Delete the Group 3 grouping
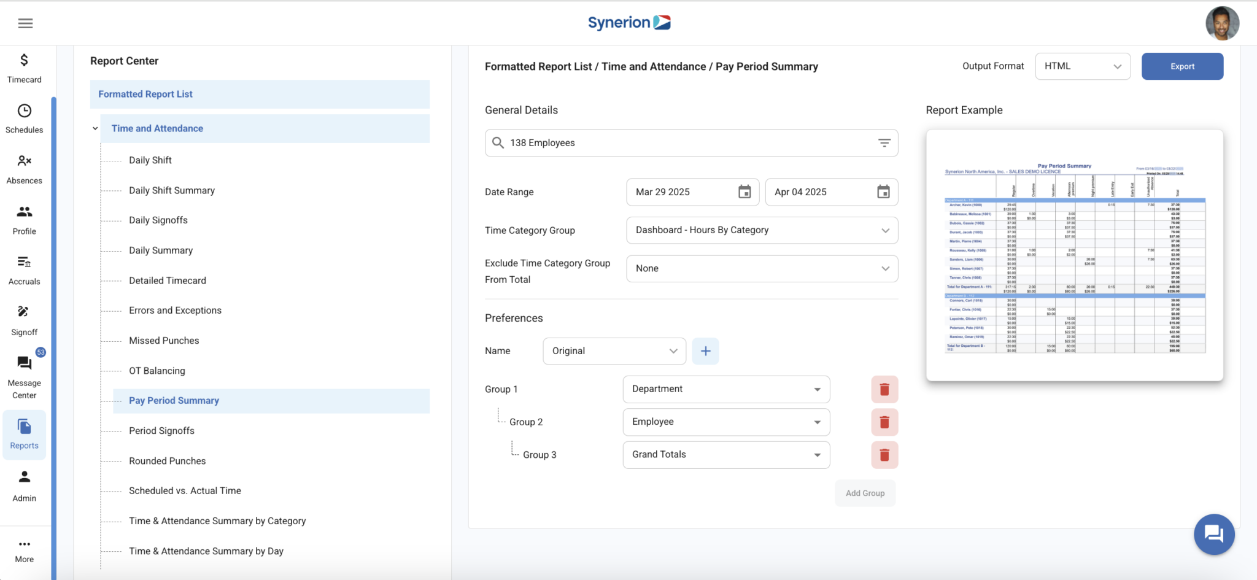Screen dimensions: 1257x580 point(884,454)
